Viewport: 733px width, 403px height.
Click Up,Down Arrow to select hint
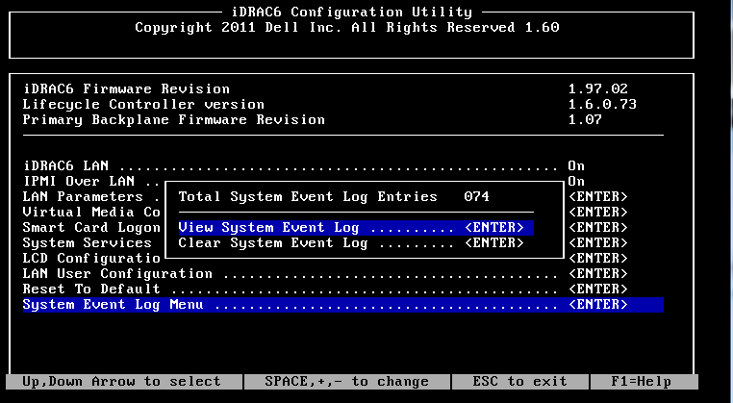(x=121, y=382)
